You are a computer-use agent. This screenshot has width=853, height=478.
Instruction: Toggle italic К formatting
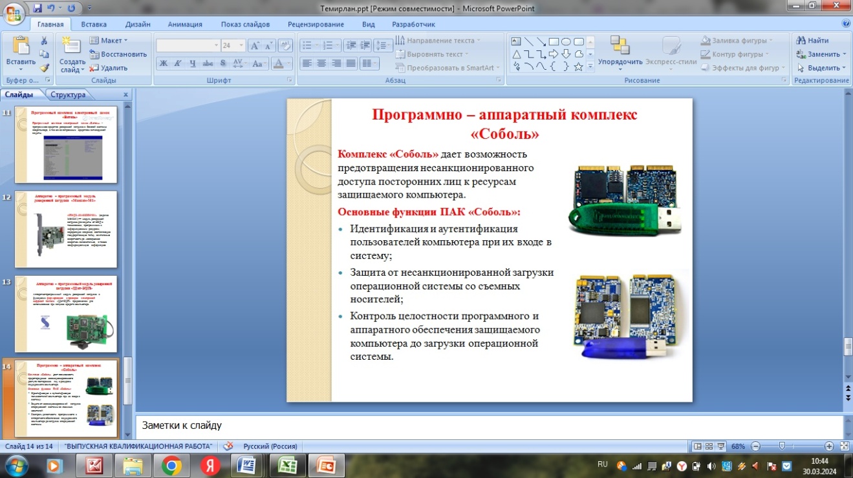[178, 63]
